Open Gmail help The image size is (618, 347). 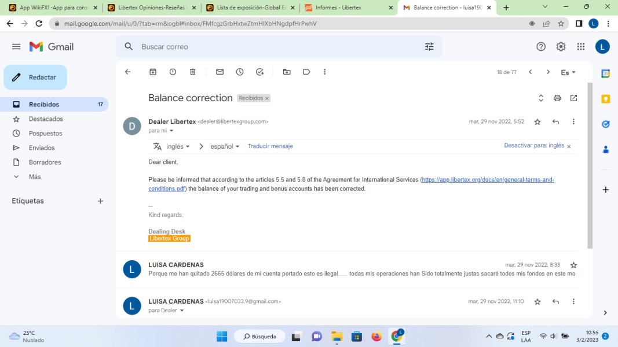click(541, 47)
